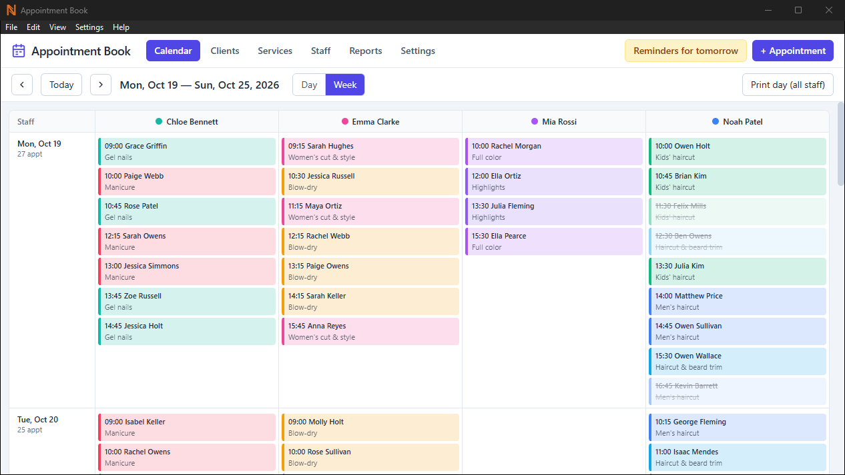Screen dimensions: 845x475
Task: Create a new appointment with + Appointment
Action: (793, 51)
